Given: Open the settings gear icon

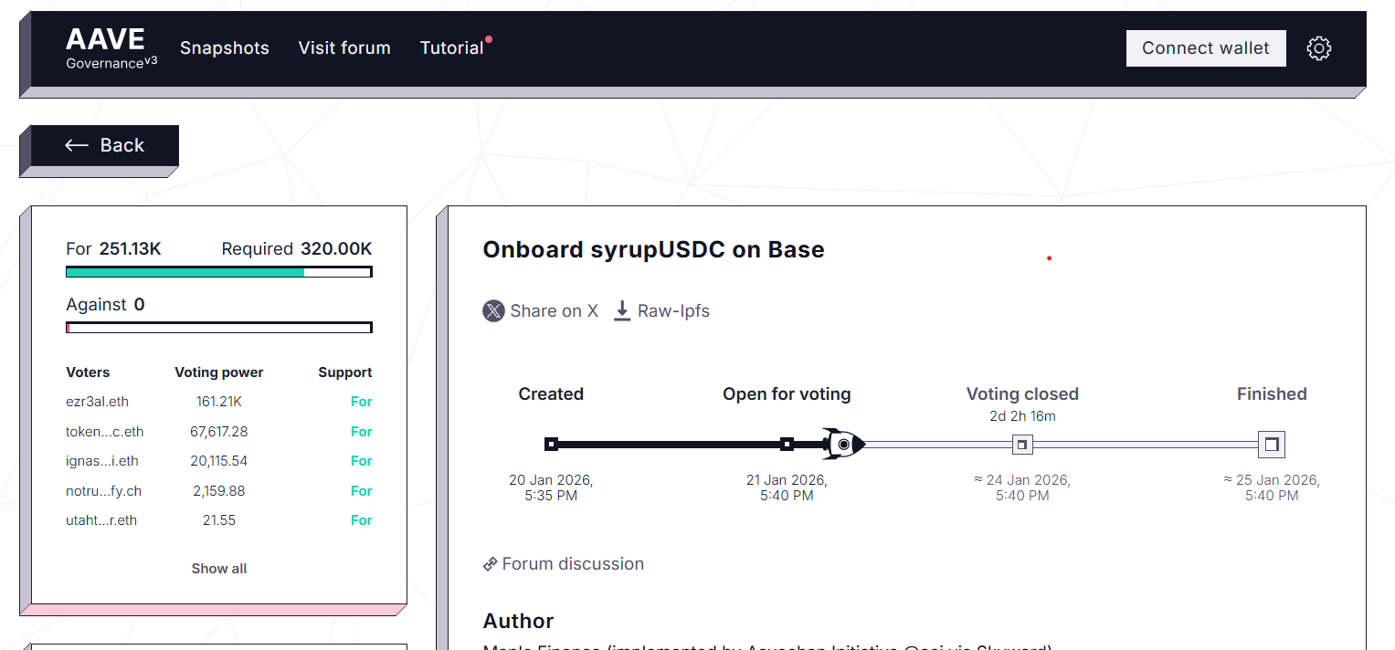Looking at the screenshot, I should click(1318, 48).
